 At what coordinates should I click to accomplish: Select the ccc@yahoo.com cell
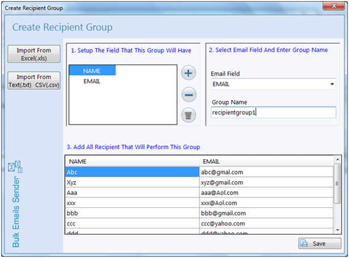point(266,223)
